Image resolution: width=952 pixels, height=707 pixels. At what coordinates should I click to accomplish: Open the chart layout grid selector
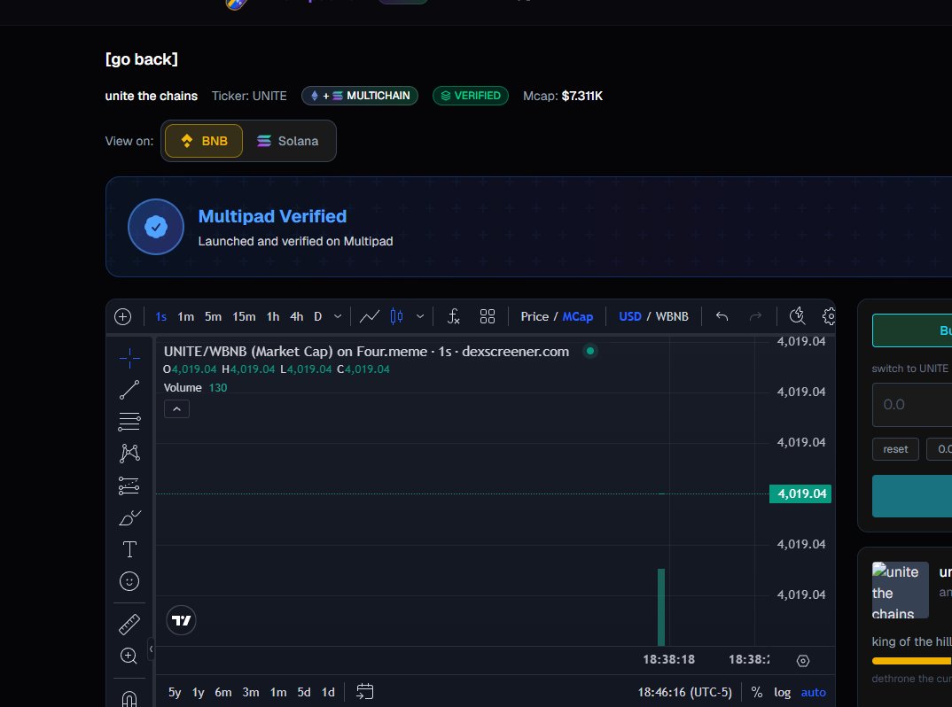488,317
